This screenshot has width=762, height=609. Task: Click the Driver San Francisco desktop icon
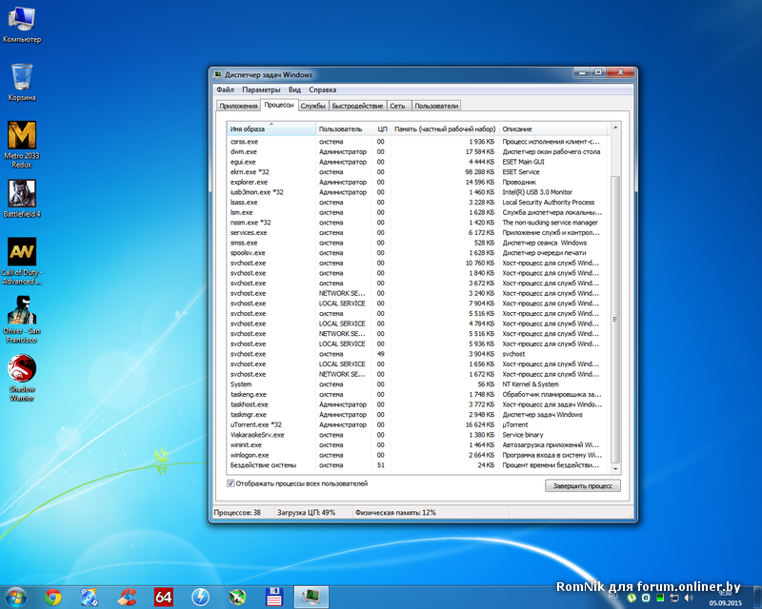pos(21,312)
